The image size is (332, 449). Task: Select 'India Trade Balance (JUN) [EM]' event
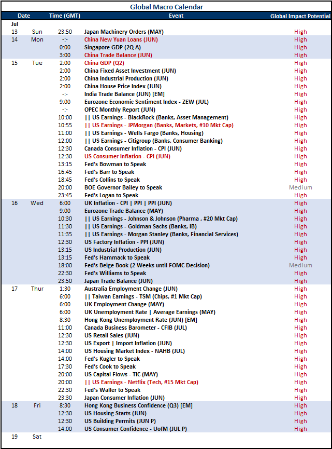[x=124, y=94]
